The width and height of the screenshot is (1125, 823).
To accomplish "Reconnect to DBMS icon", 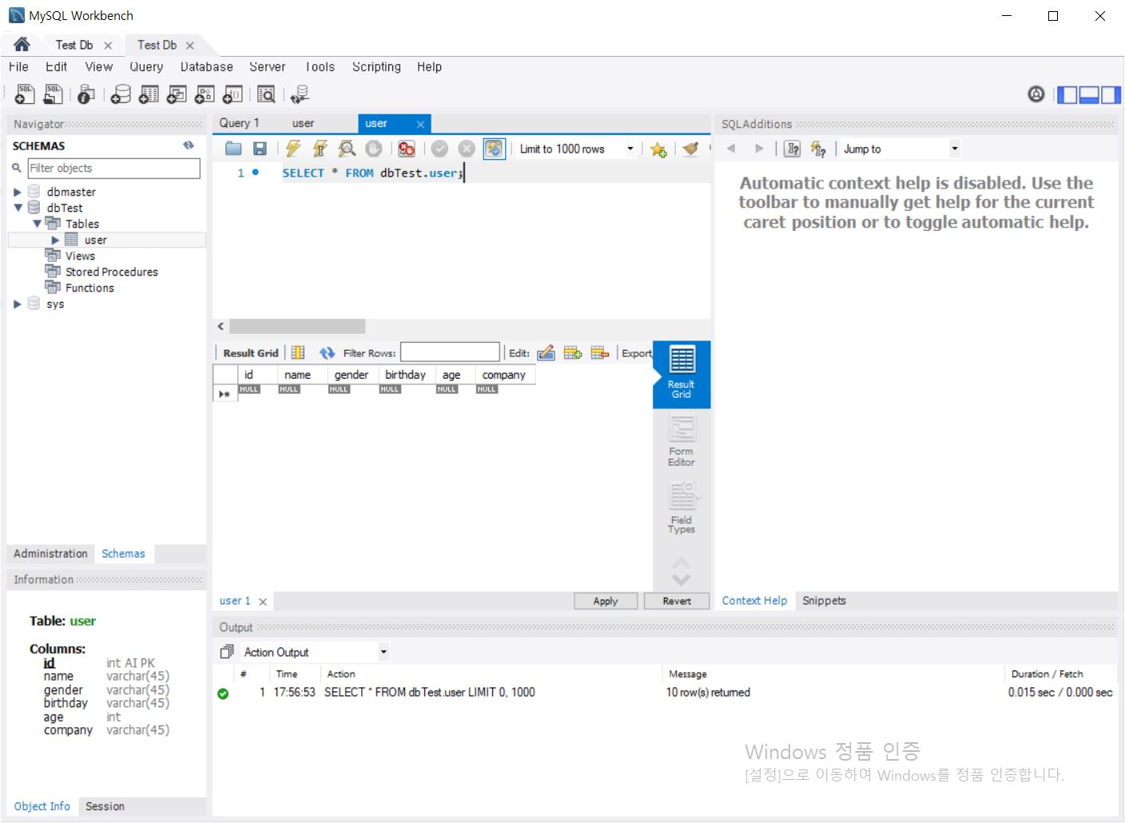I will pyautogui.click(x=300, y=94).
